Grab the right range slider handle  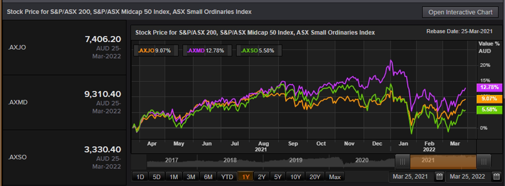pyautogui.click(x=483, y=162)
